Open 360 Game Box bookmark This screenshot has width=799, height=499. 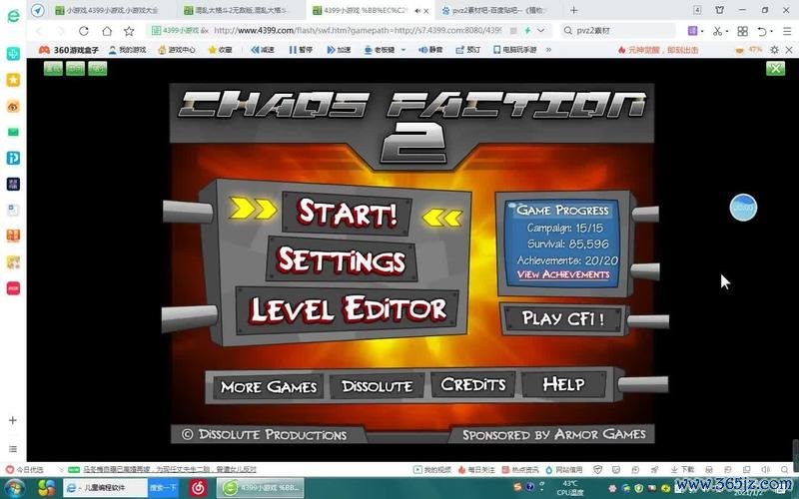(69, 50)
